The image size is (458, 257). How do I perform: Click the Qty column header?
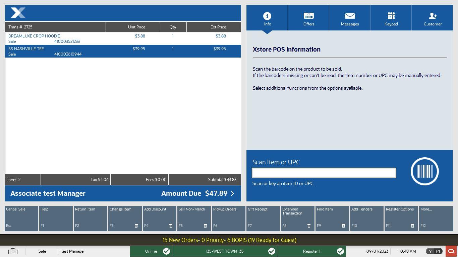(x=173, y=27)
